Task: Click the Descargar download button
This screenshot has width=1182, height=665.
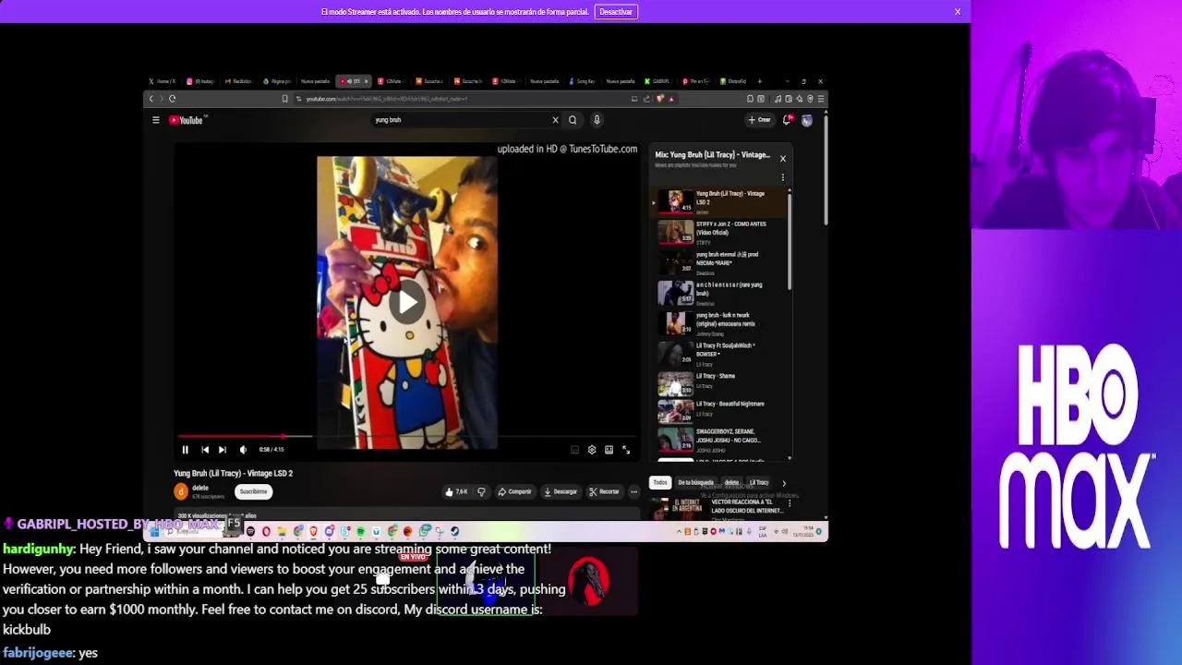Action: tap(561, 491)
